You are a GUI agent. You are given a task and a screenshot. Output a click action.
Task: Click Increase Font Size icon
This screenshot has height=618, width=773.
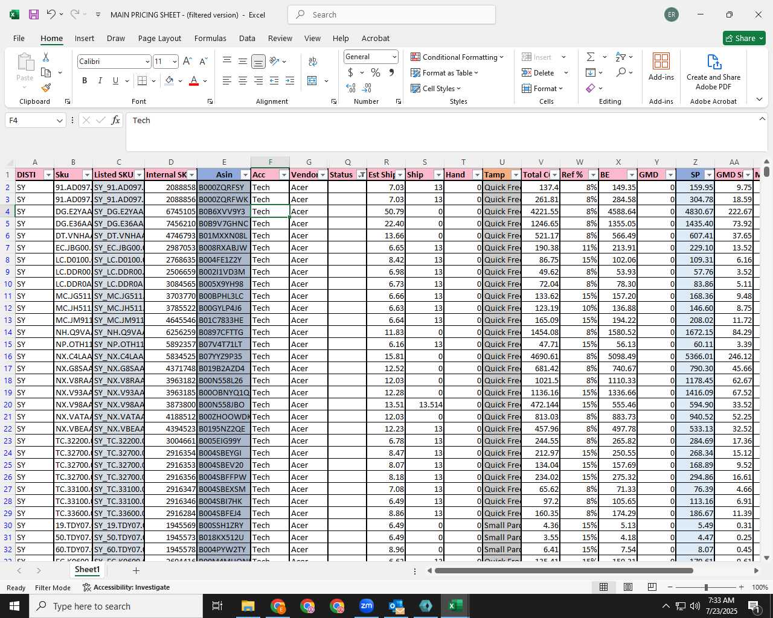pos(187,62)
